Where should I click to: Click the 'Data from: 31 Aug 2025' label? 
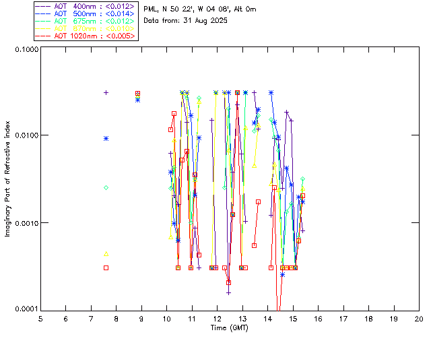[x=186, y=21]
